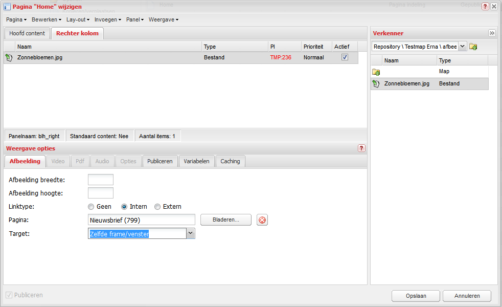Click the Prioriteit column header

coord(316,47)
